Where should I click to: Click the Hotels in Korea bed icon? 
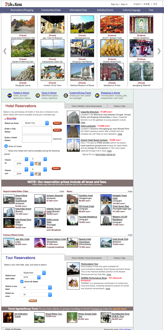(x=9, y=95)
